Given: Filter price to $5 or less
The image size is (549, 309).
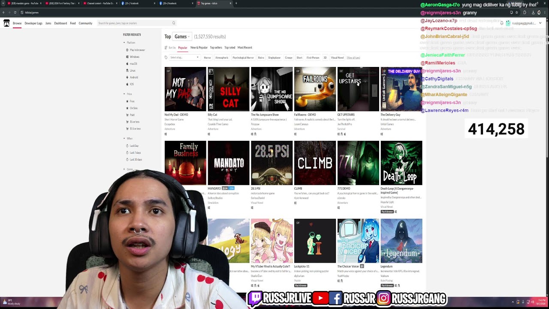Looking at the screenshot, I should (x=133, y=122).
